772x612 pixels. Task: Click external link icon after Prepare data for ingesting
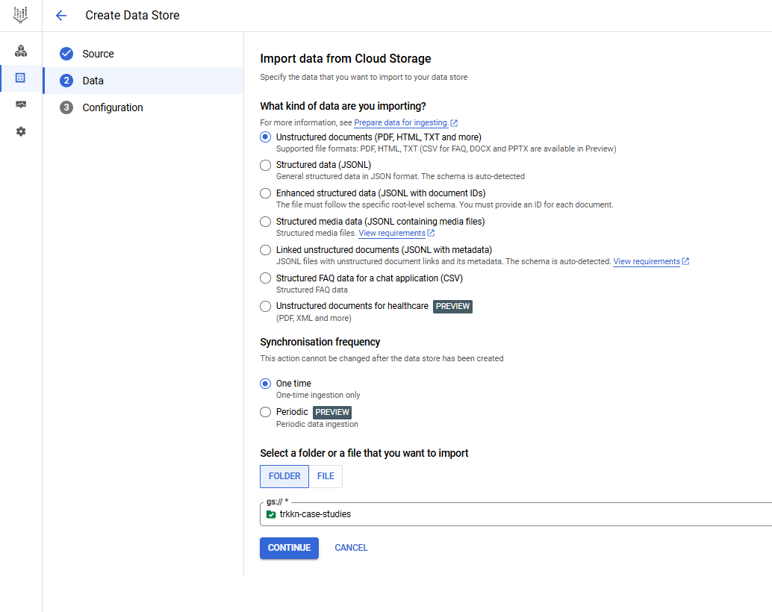[x=454, y=123]
